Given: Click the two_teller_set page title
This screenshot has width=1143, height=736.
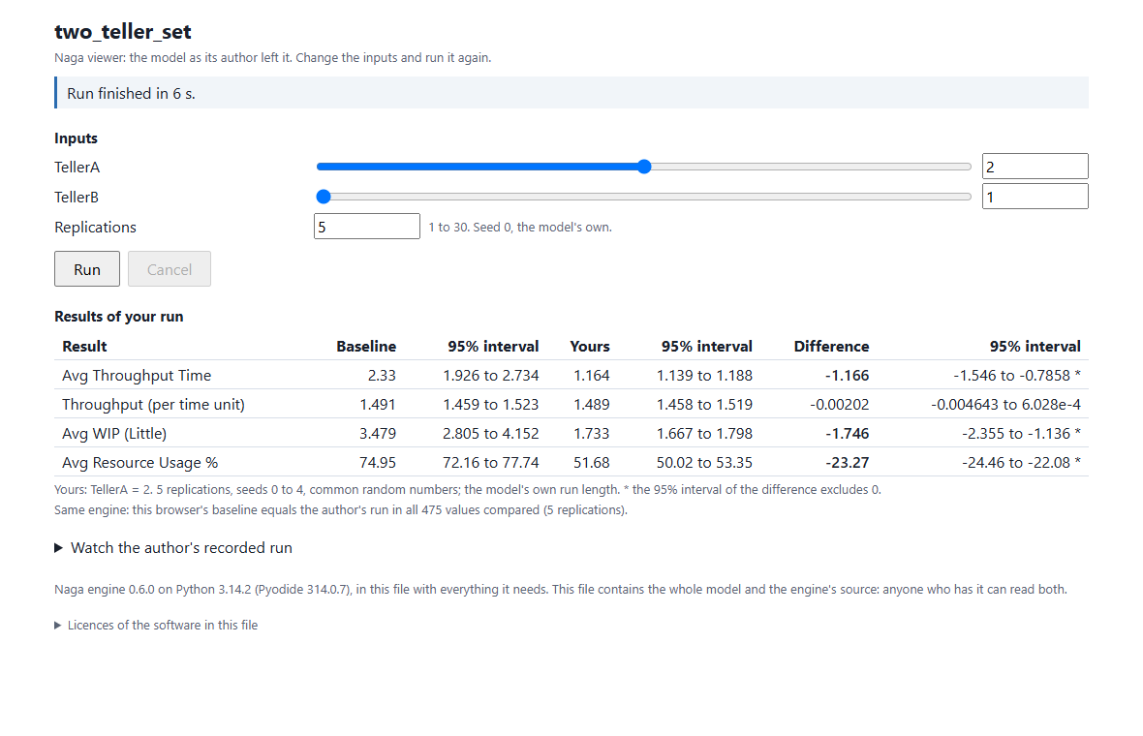Looking at the screenshot, I should (x=122, y=32).
